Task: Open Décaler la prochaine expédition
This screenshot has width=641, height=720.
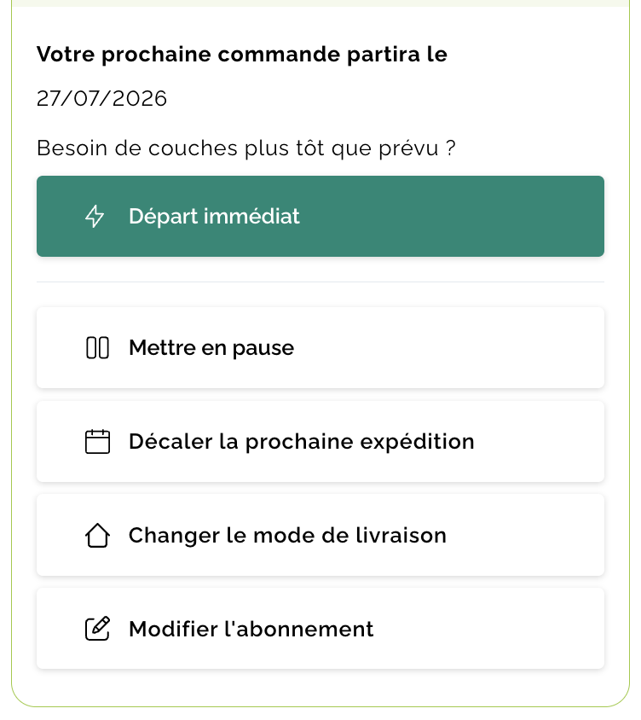Action: pos(320,442)
